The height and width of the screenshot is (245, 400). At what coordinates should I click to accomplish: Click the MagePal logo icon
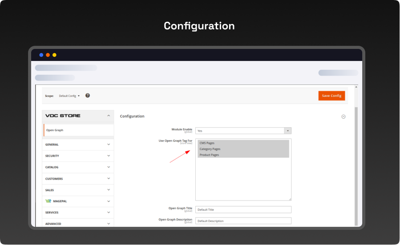click(48, 201)
